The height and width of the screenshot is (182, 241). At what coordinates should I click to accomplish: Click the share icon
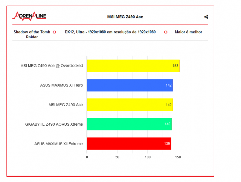206,17
